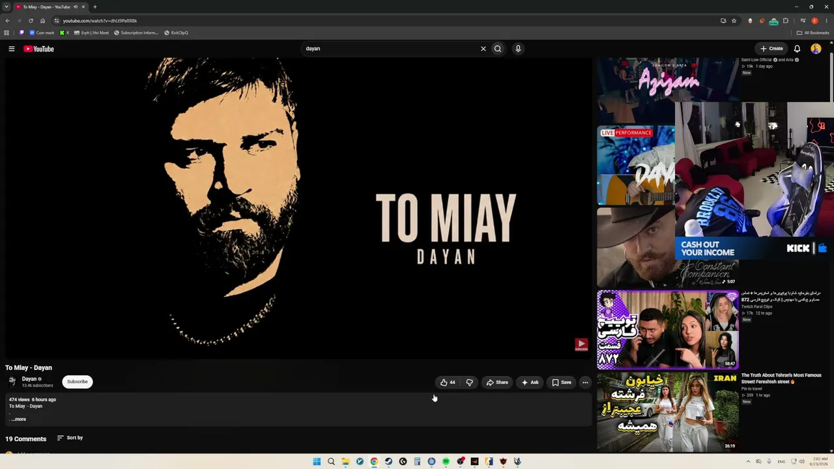Go to browser home page
834x469 pixels.
[x=43, y=21]
